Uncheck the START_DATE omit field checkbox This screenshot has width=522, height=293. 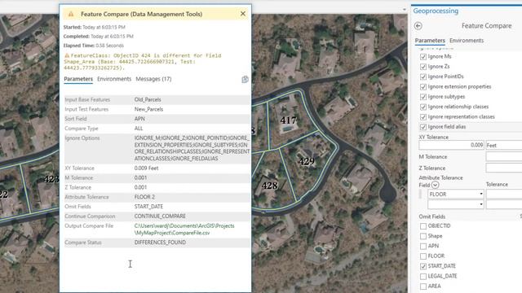(x=423, y=266)
